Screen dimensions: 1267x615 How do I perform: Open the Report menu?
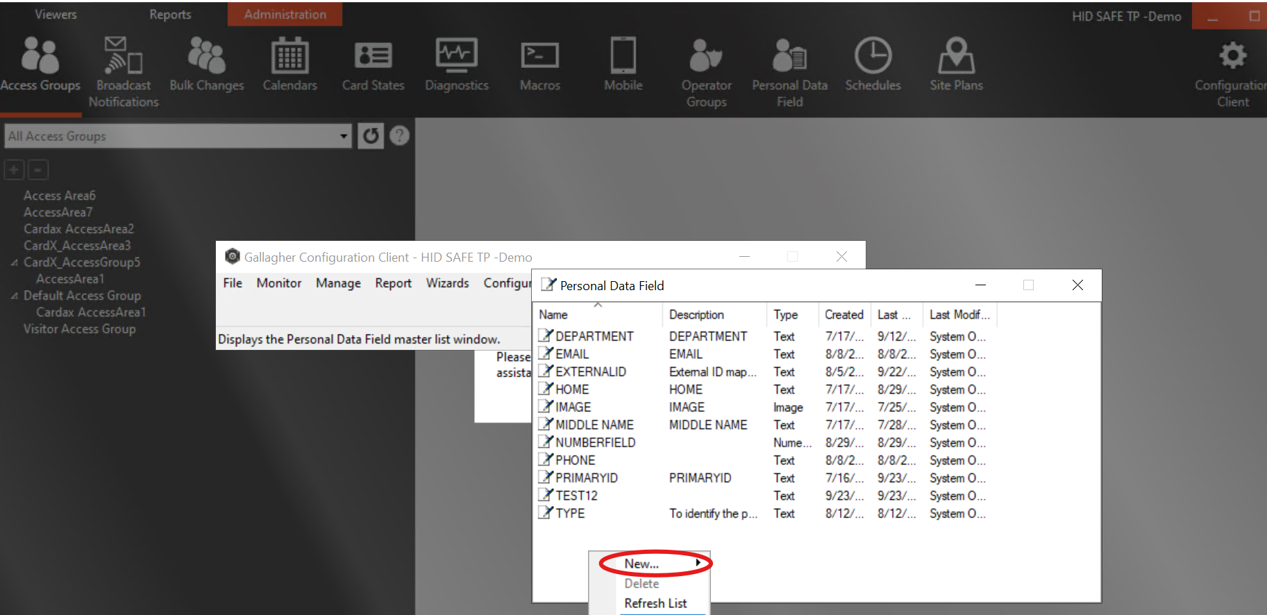point(393,283)
